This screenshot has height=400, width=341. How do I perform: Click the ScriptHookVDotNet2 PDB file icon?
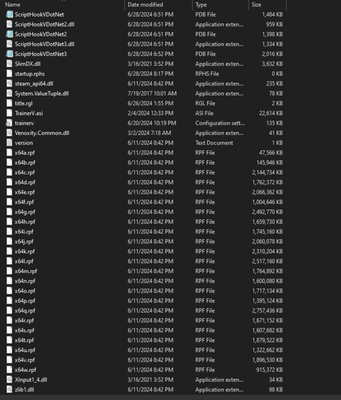(10, 34)
